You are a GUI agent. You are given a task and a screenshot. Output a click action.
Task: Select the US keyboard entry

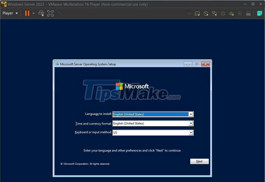[x=150, y=132]
